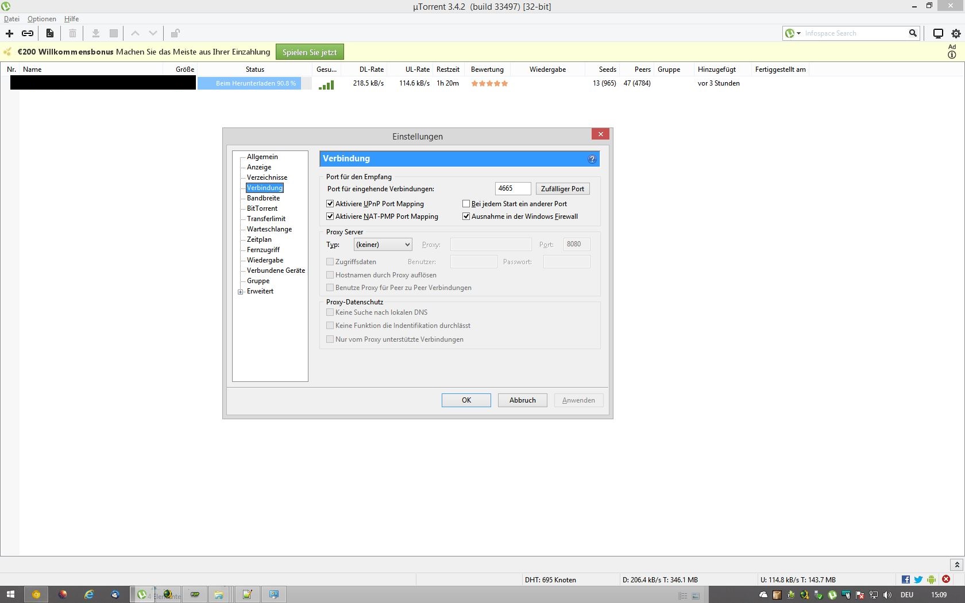Open the Datei menu
Image resolution: width=965 pixels, height=603 pixels.
[11, 19]
